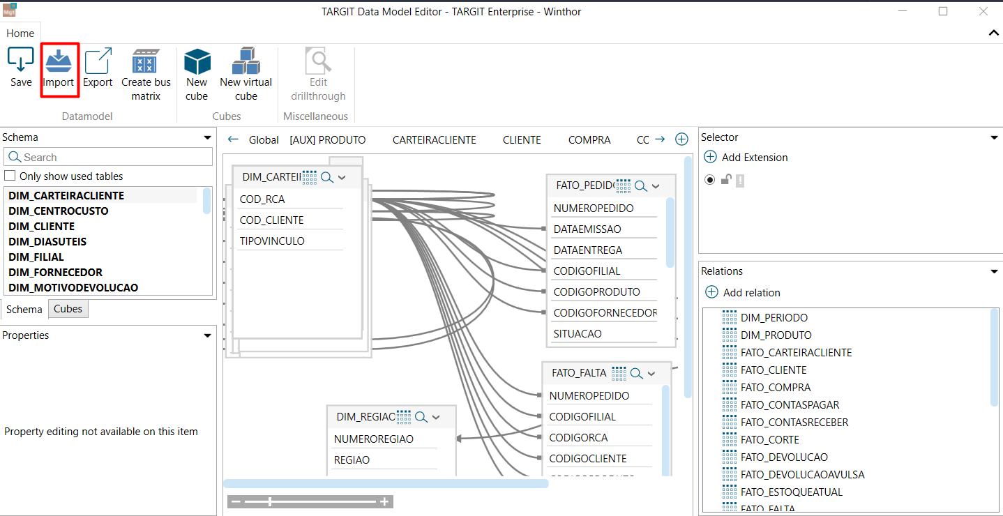Open the Properties panel dropdown arrow
Image resolution: width=1003 pixels, height=516 pixels.
point(207,335)
